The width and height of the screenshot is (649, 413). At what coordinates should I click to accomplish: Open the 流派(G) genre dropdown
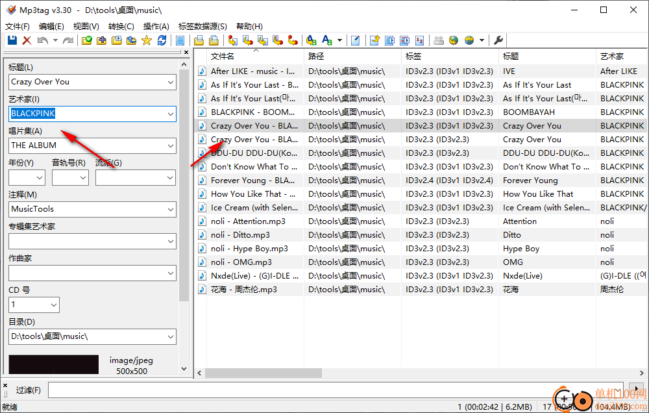171,178
